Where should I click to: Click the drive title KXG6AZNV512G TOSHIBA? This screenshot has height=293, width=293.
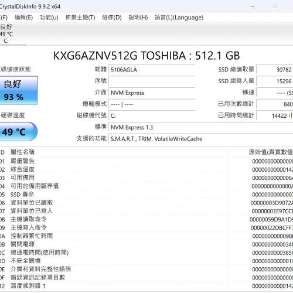[146, 56]
